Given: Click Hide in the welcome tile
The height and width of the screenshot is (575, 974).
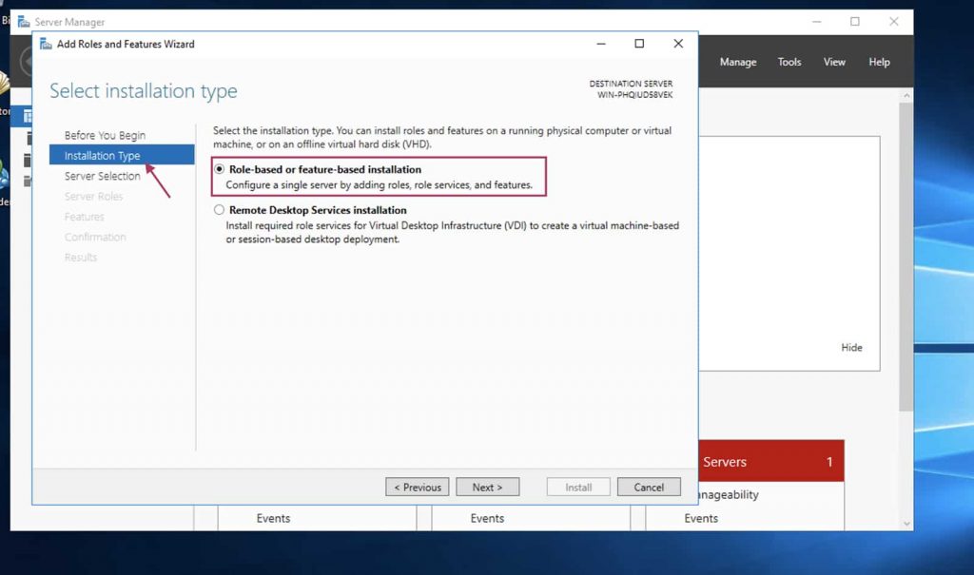Looking at the screenshot, I should pyautogui.click(x=851, y=348).
